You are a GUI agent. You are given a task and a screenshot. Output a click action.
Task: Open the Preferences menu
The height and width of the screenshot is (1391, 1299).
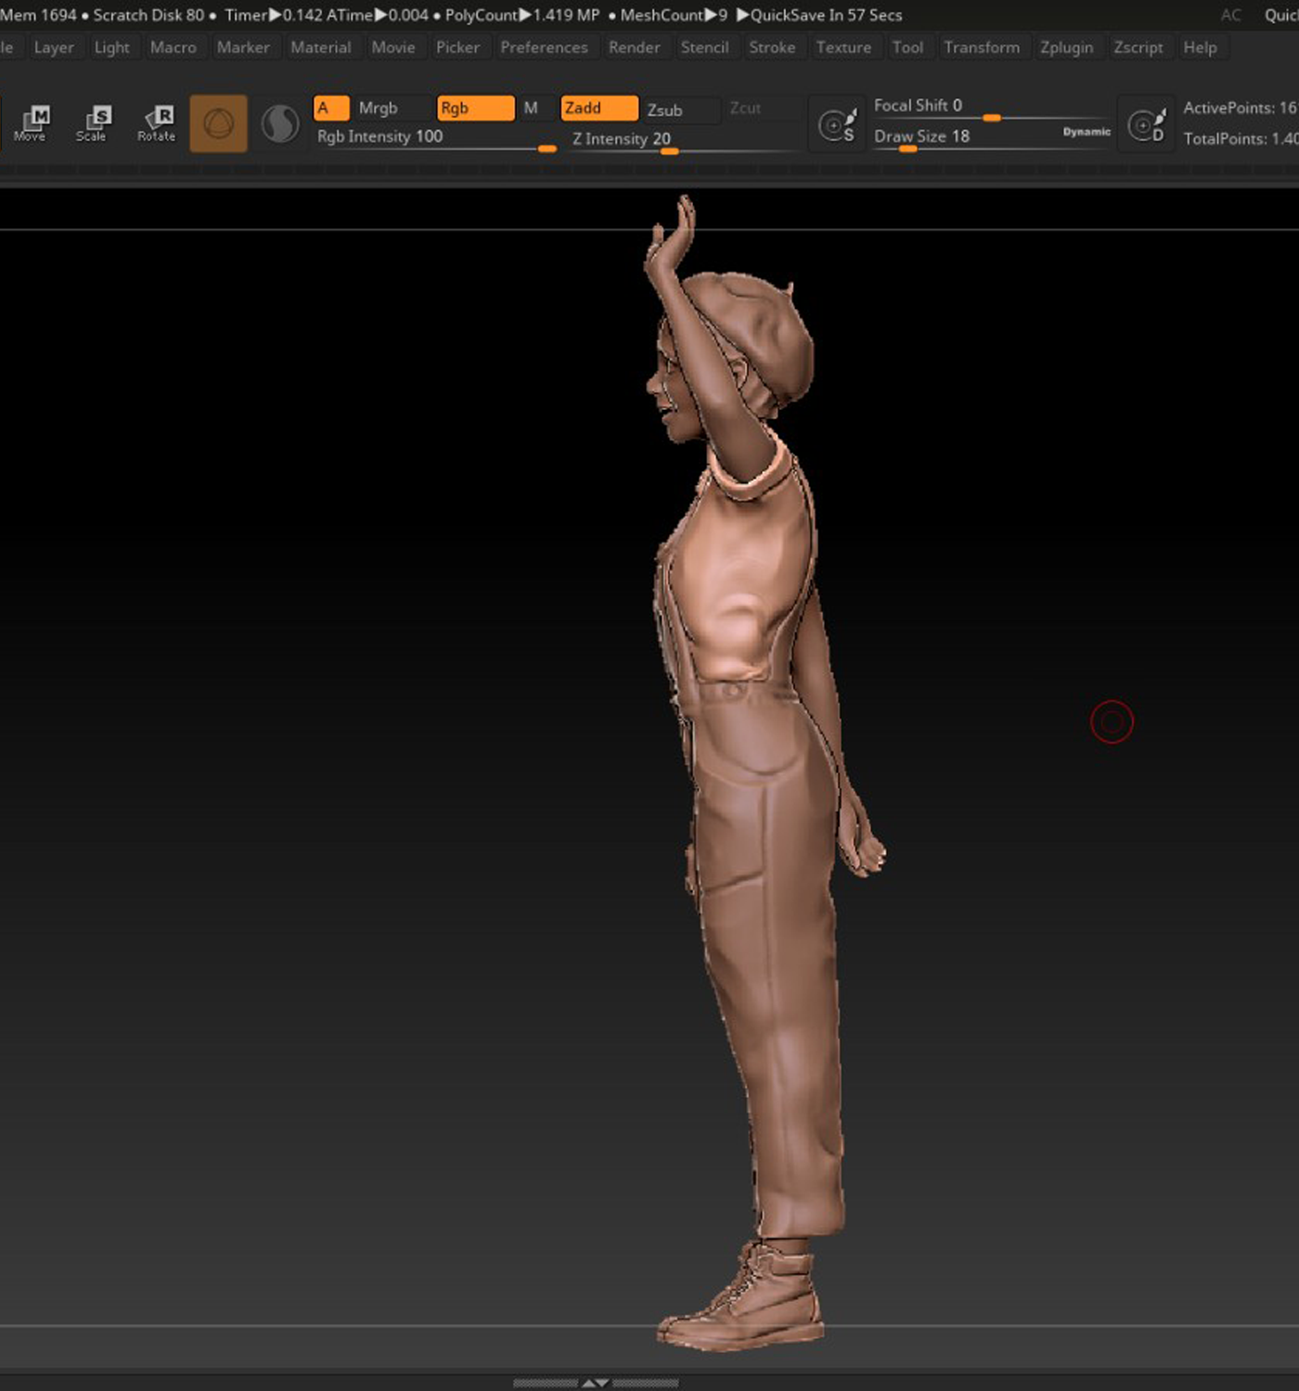click(x=545, y=47)
